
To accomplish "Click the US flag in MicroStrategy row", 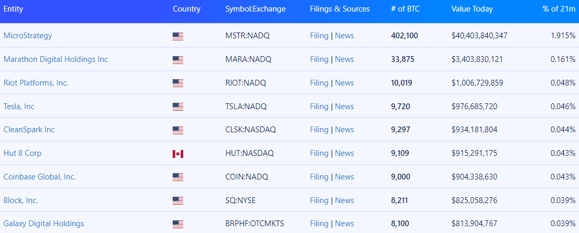I will [x=178, y=36].
